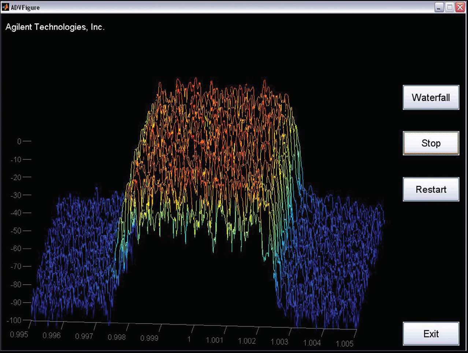Select the -100 amplitude axis label
Image resolution: width=468 pixels, height=353 pixels.
14,320
